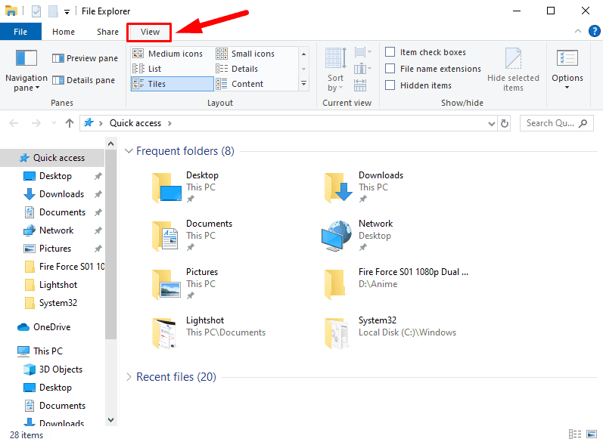Select Desktop under Quick access sidebar

tap(55, 176)
